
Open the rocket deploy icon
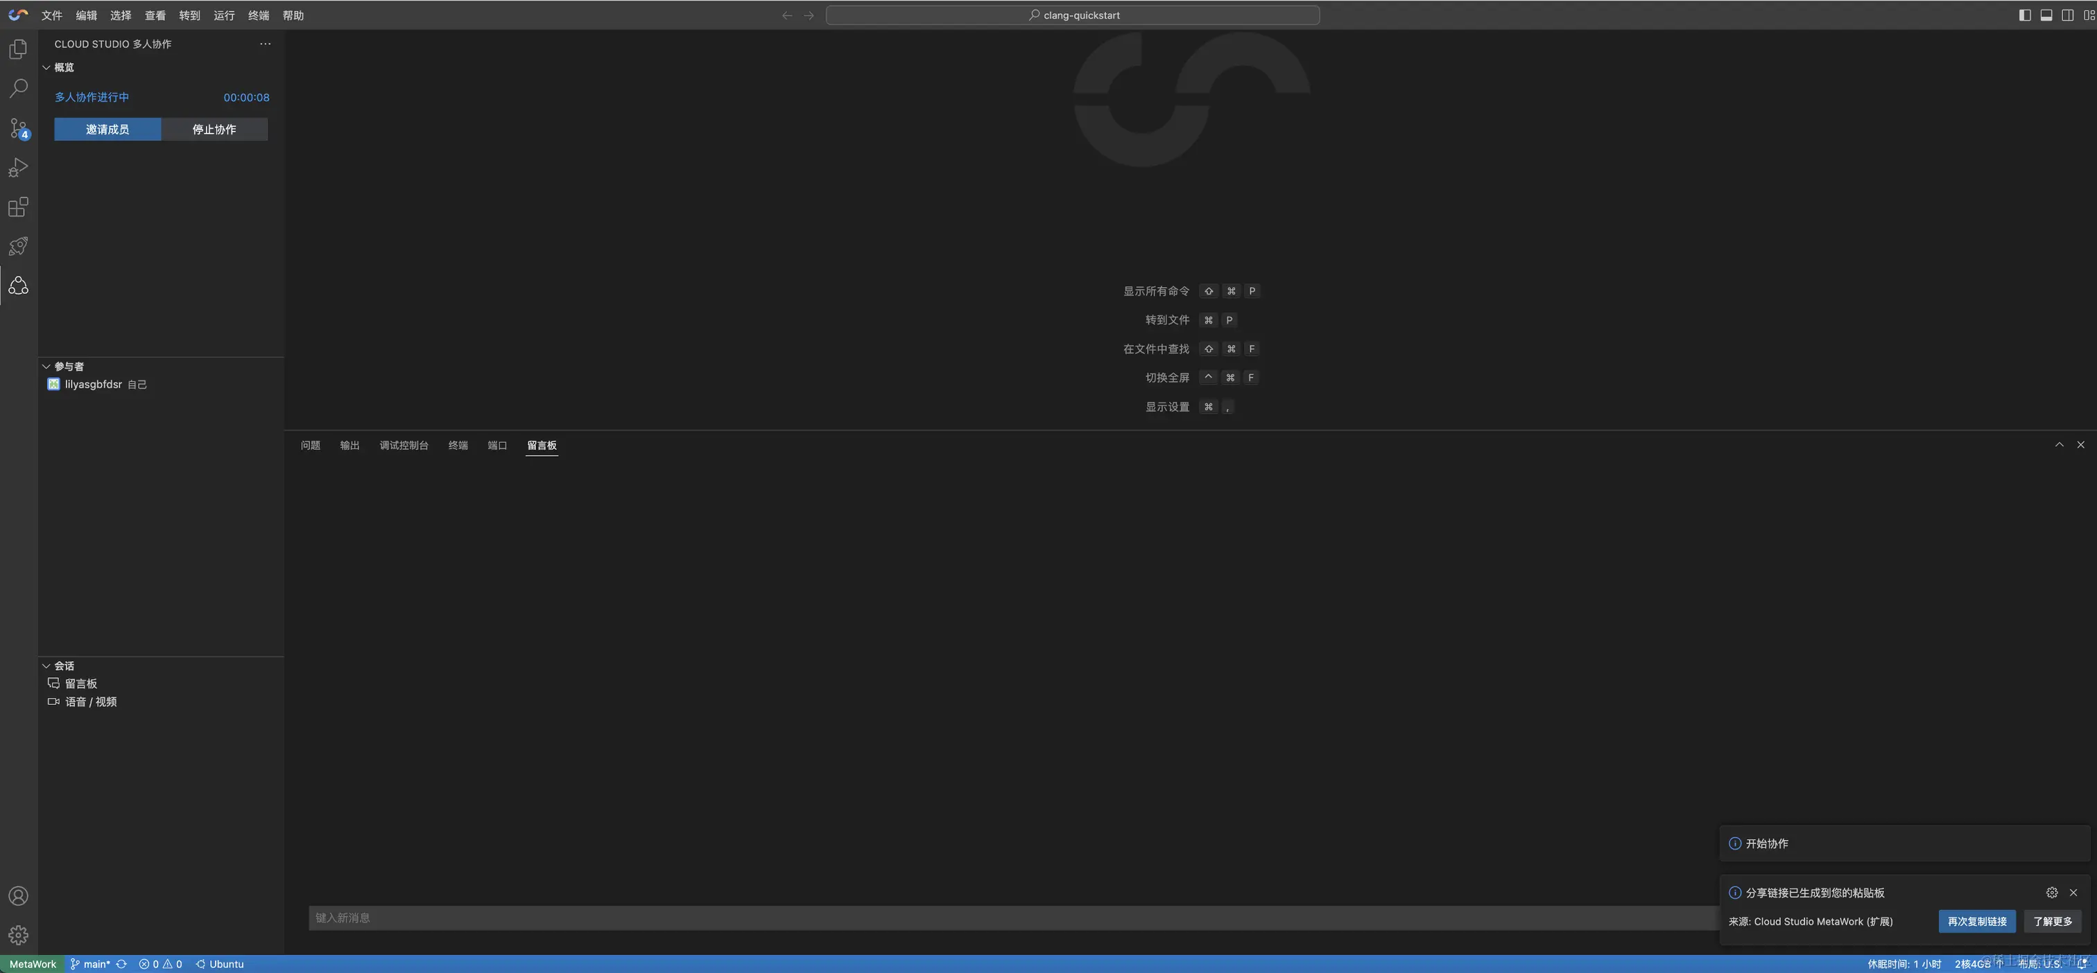[x=18, y=246]
